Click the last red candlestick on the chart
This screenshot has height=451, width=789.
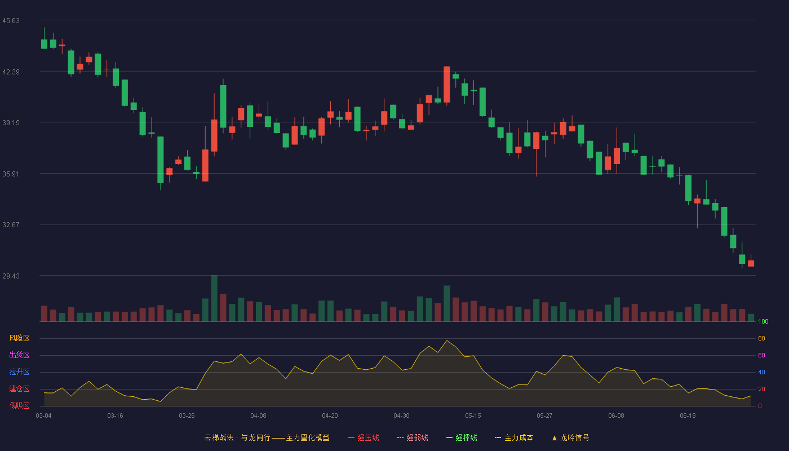(x=751, y=263)
